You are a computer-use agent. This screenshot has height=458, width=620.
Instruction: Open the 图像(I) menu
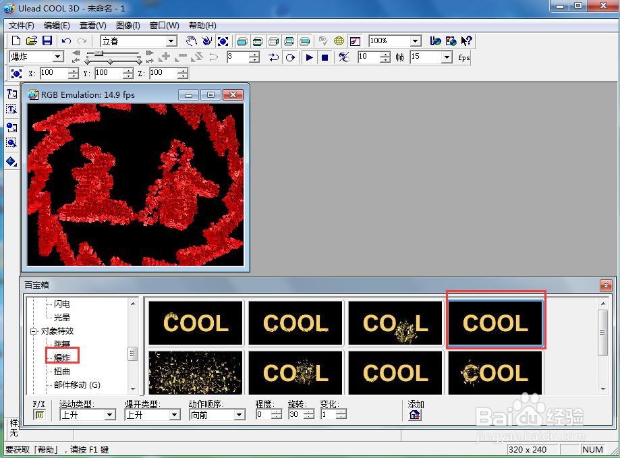pos(128,25)
